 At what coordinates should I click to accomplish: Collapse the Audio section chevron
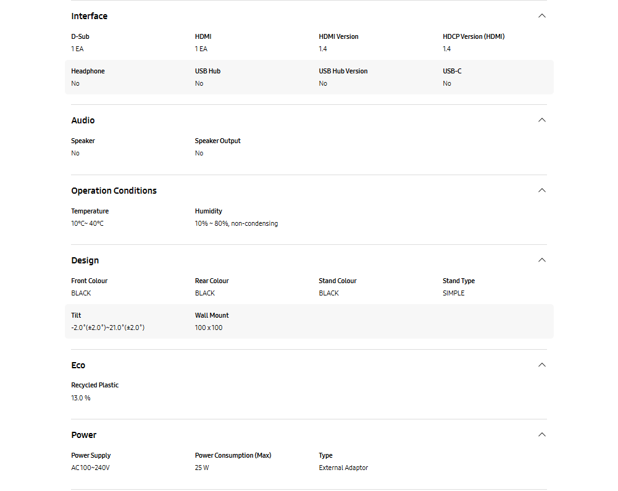click(x=541, y=120)
